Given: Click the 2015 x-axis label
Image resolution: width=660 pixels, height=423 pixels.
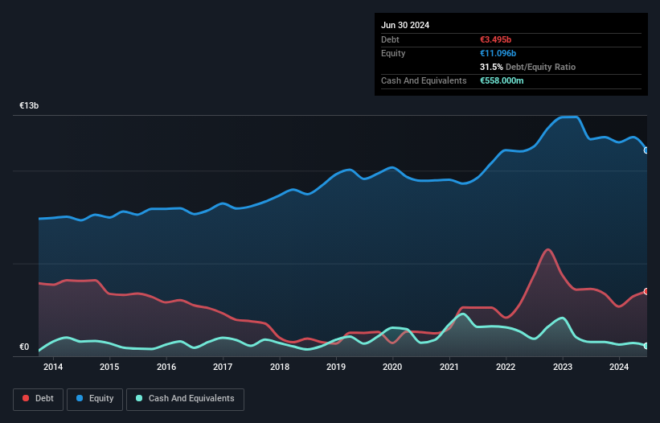Looking at the screenshot, I should (x=109, y=367).
